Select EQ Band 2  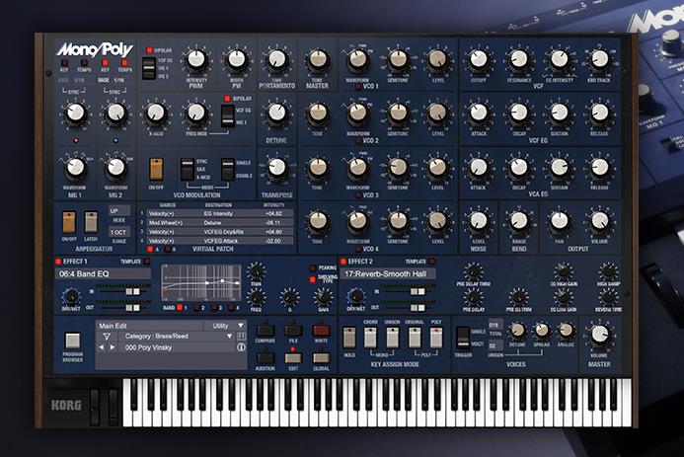(196, 307)
